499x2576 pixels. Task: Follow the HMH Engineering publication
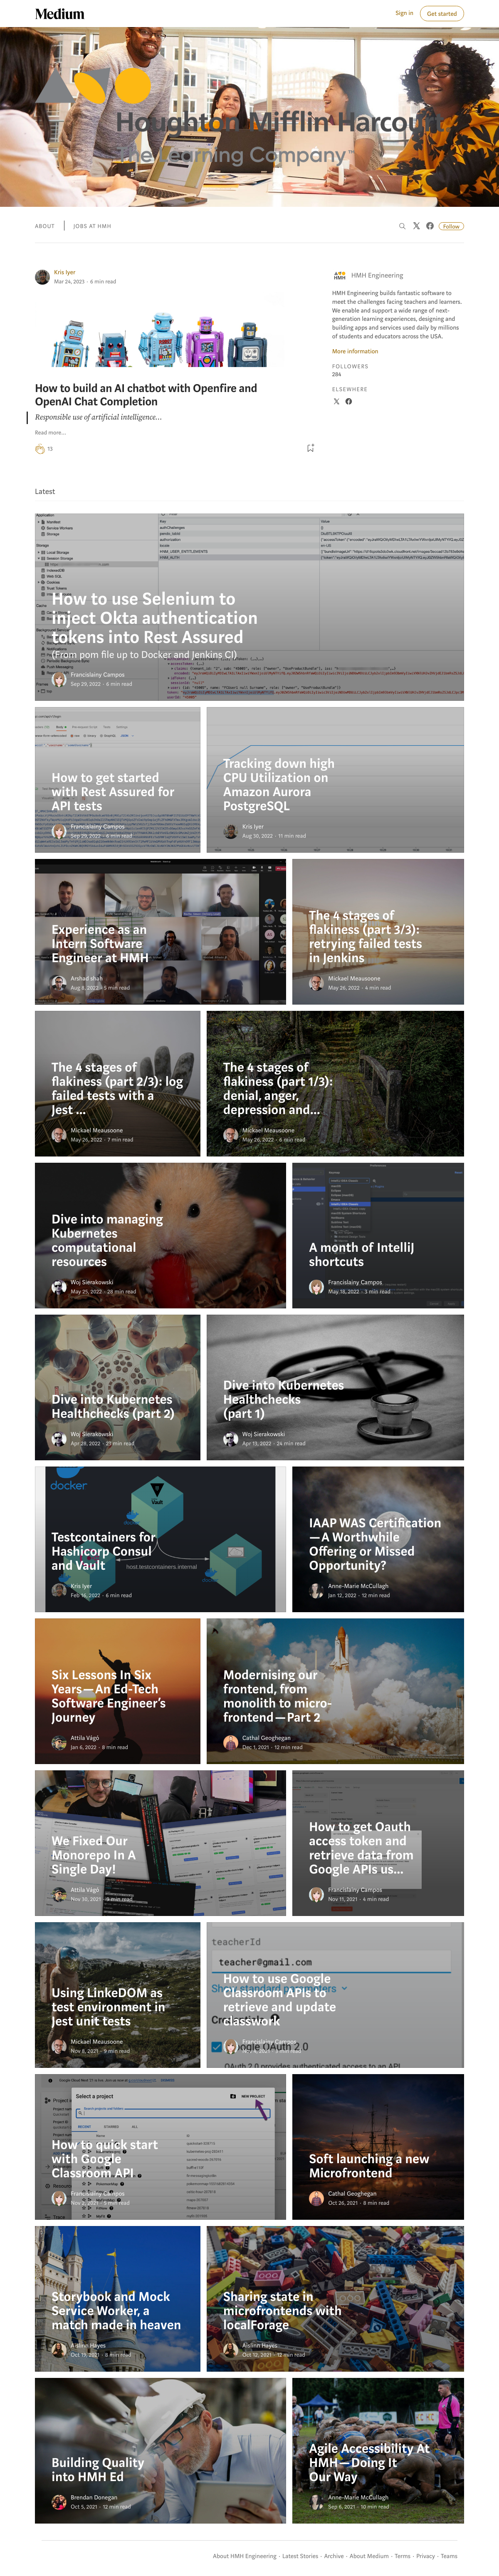(x=451, y=226)
